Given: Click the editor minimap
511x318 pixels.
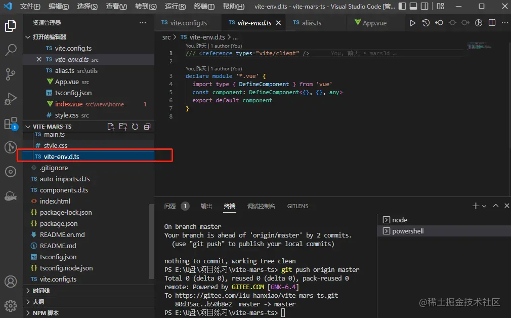Looking at the screenshot, I should [x=479, y=46].
